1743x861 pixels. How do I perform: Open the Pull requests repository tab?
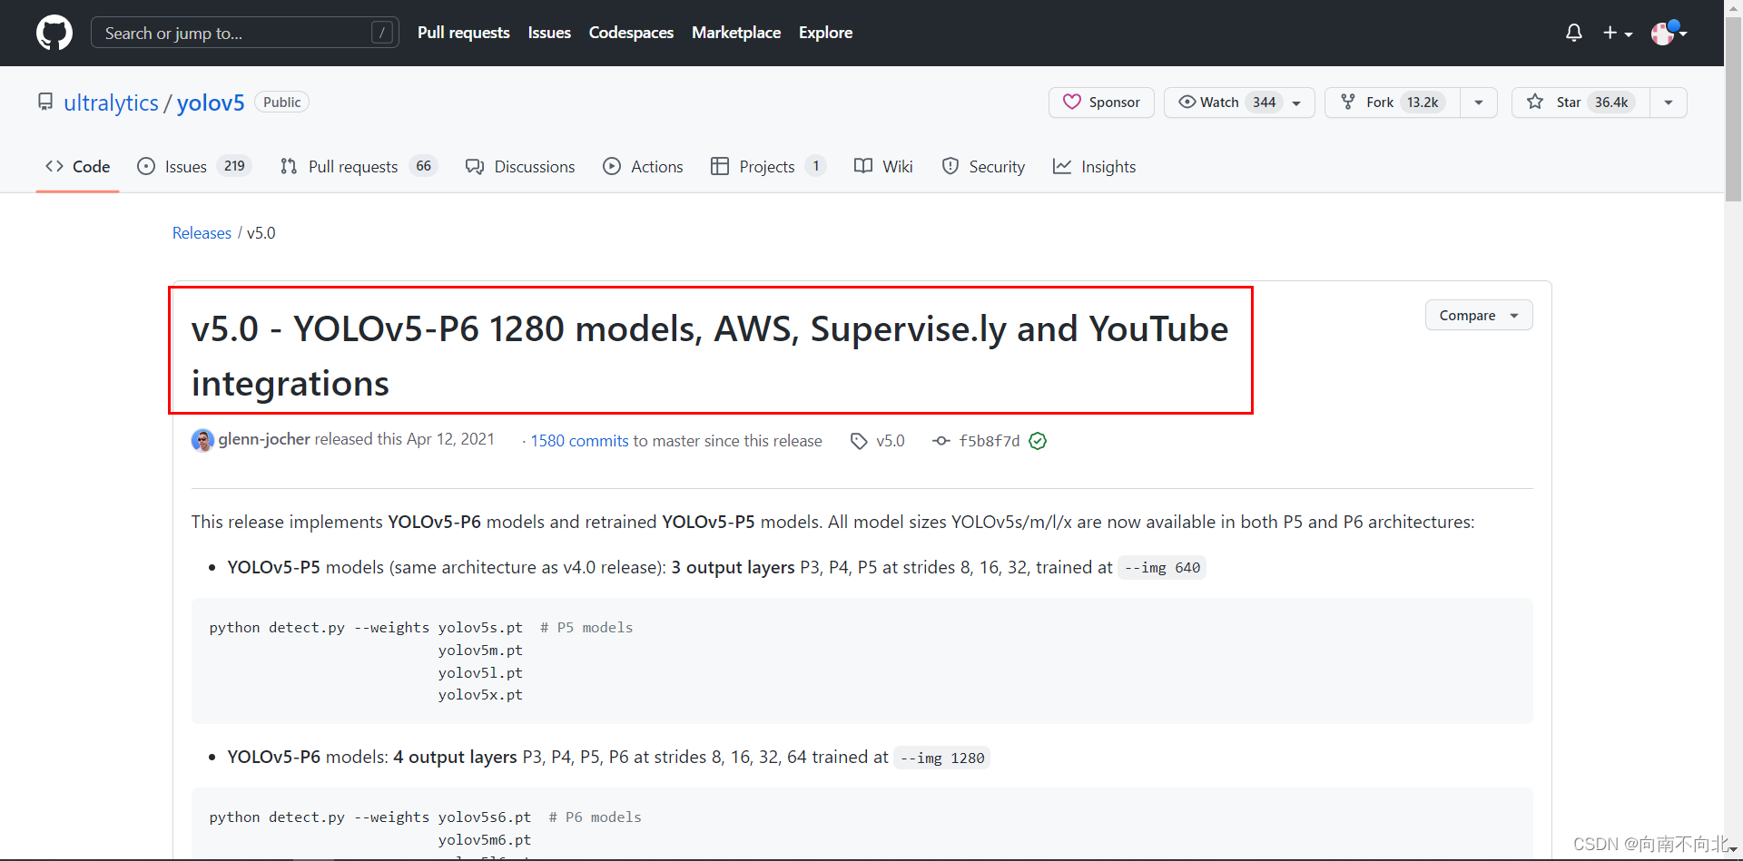click(359, 166)
